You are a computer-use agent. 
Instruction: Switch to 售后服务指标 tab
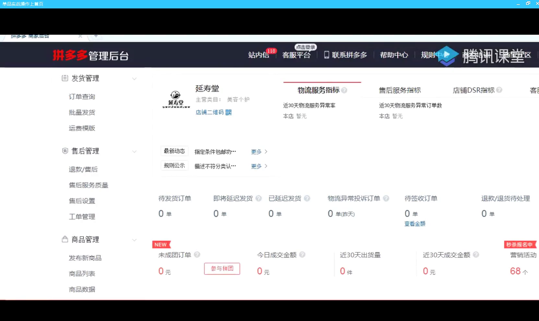click(x=400, y=90)
